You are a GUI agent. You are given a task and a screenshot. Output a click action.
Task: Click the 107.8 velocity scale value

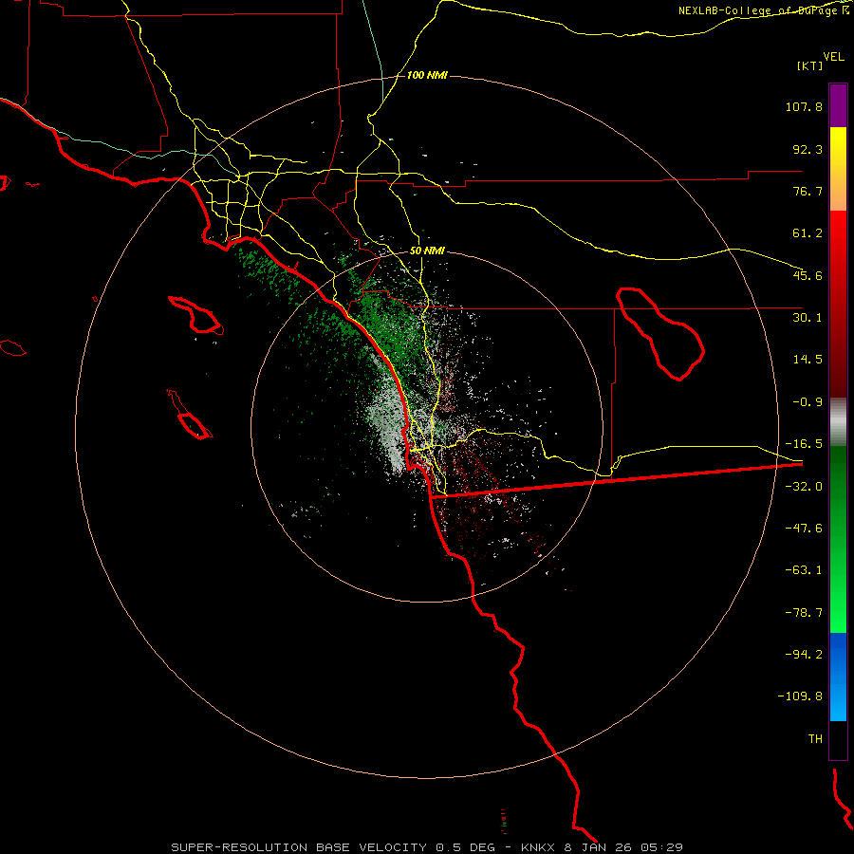(x=804, y=106)
